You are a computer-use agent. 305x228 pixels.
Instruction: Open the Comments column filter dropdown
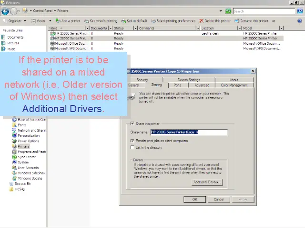(198, 28)
